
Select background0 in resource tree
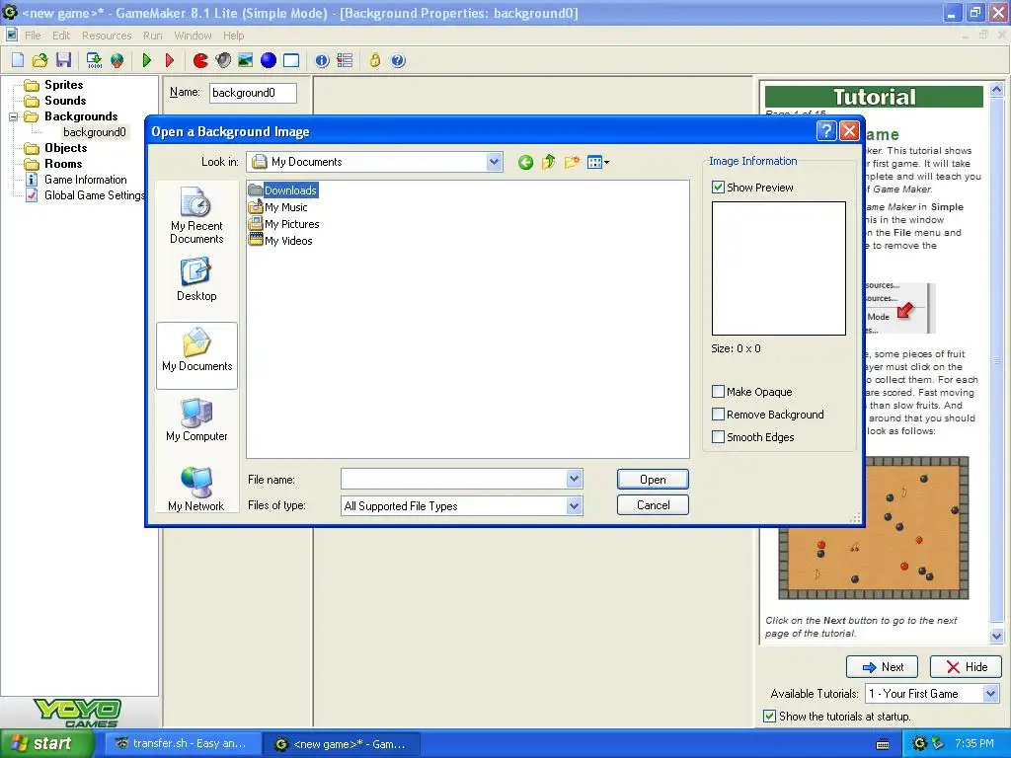tap(94, 132)
